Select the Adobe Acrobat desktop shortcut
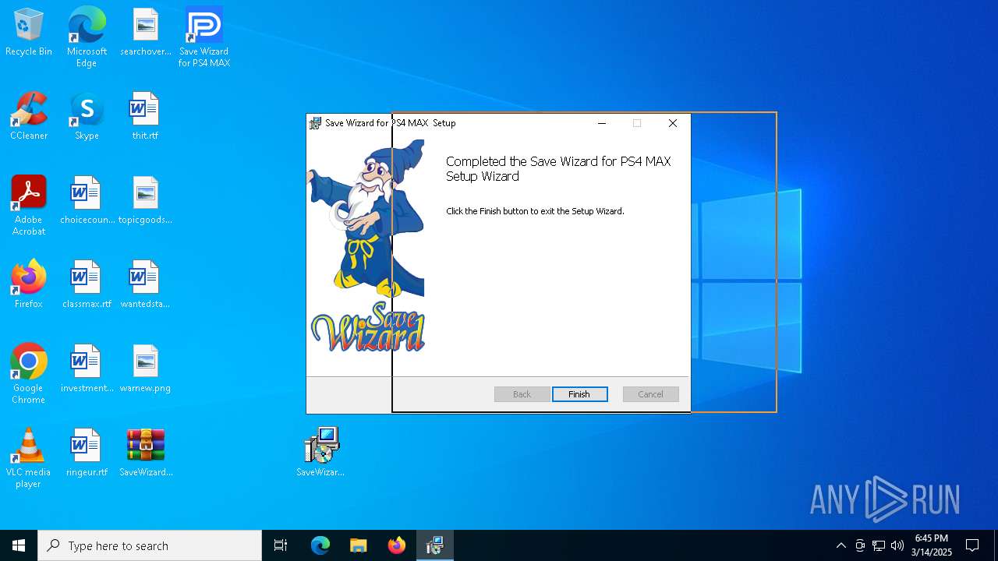 point(29,206)
